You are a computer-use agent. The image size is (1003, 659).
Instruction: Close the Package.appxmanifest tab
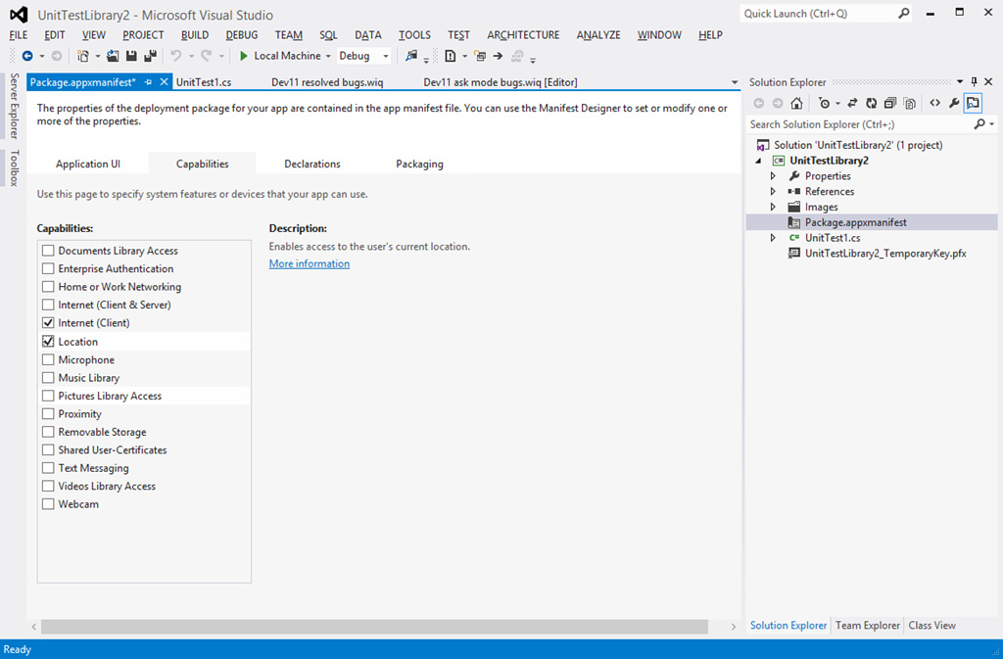click(x=164, y=82)
